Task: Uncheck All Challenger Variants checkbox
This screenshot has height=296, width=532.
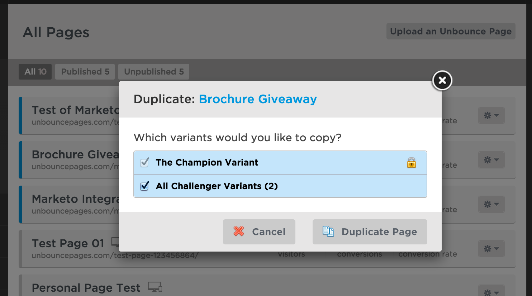Action: pos(144,186)
